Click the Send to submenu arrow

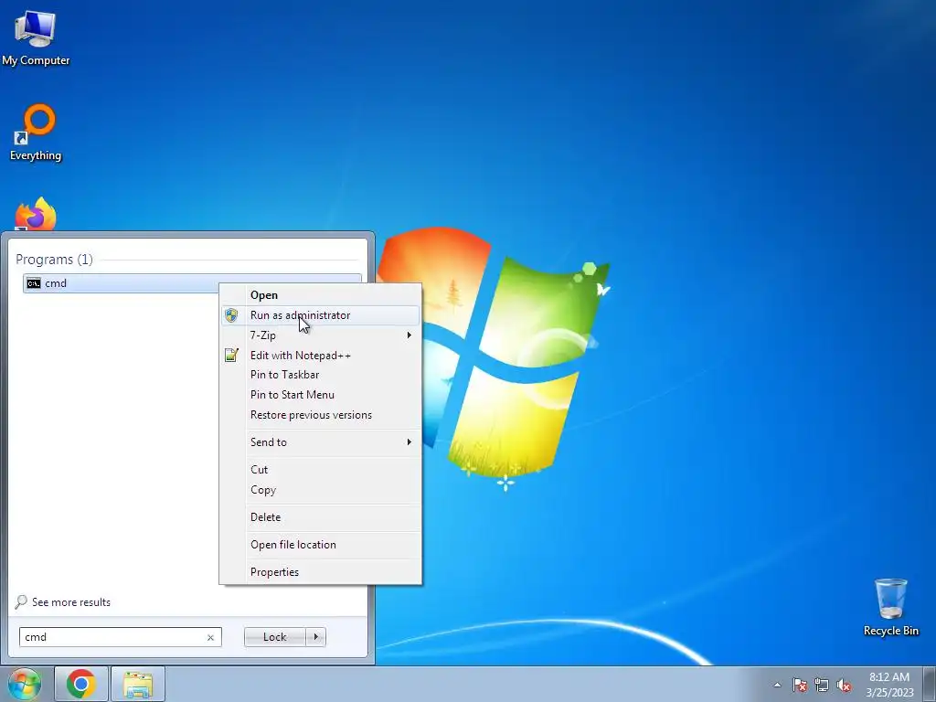(x=409, y=442)
